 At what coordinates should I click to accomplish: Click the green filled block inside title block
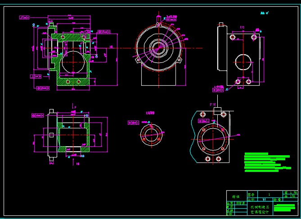click(x=284, y=208)
